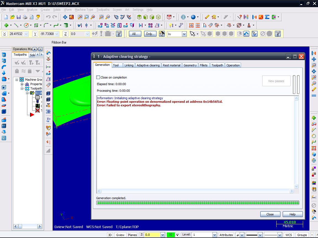Screen dimensions: 318x238
Task: Open the status bar Z depth dropdown
Action: coord(162,235)
